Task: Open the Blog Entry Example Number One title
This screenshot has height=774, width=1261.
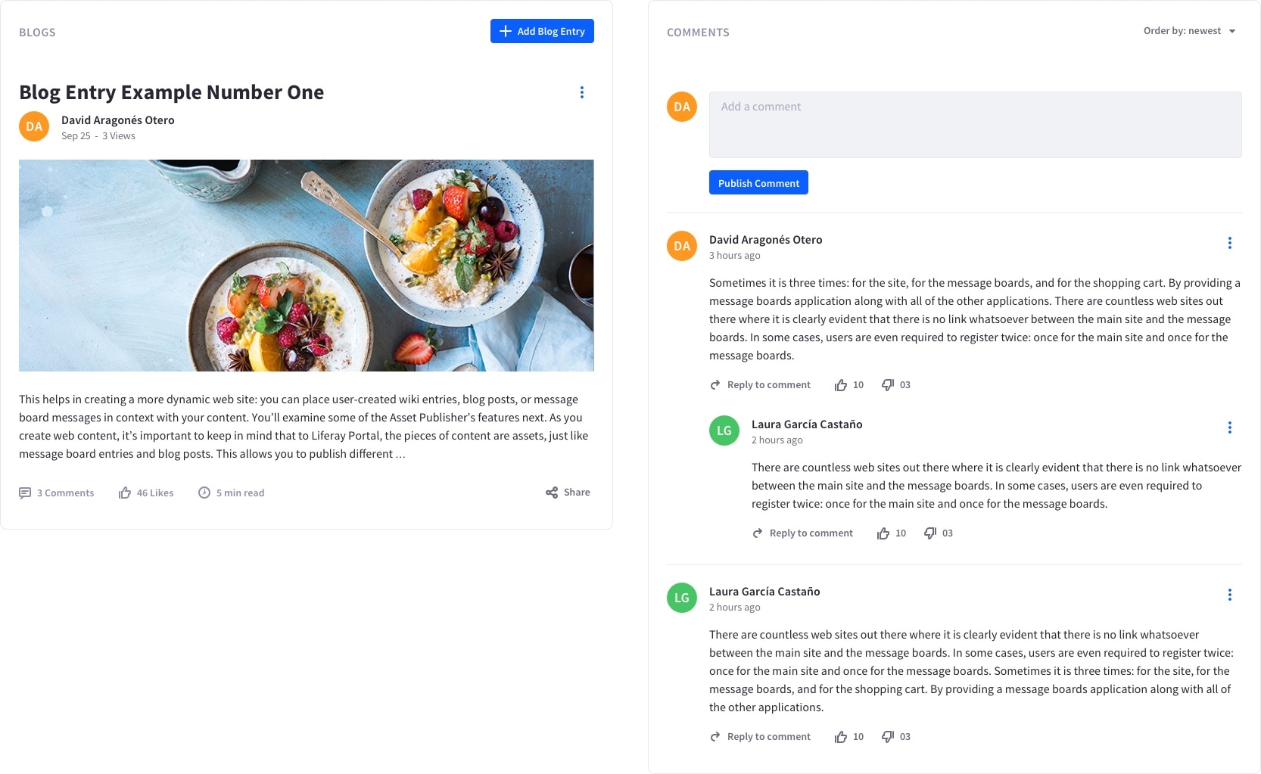Action: pyautogui.click(x=172, y=92)
